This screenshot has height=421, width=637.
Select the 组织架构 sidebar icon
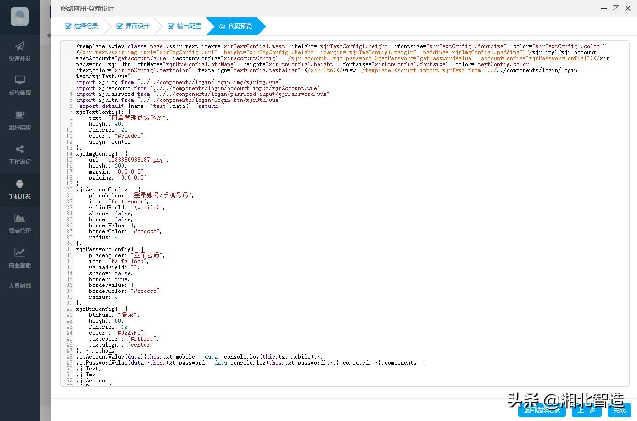(x=19, y=120)
